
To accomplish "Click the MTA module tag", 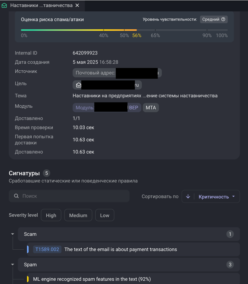I will 151,108.
